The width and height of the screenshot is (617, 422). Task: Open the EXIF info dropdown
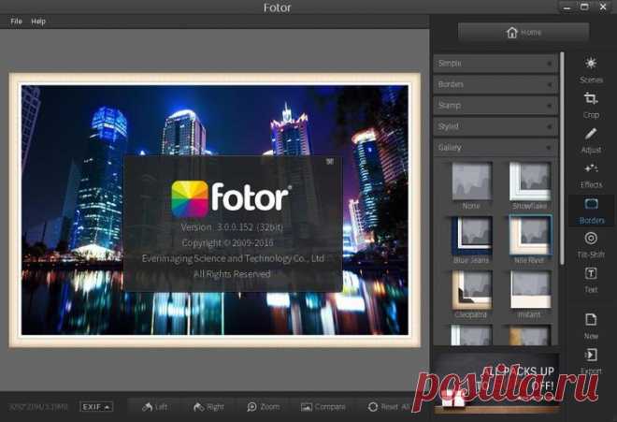pos(96,407)
